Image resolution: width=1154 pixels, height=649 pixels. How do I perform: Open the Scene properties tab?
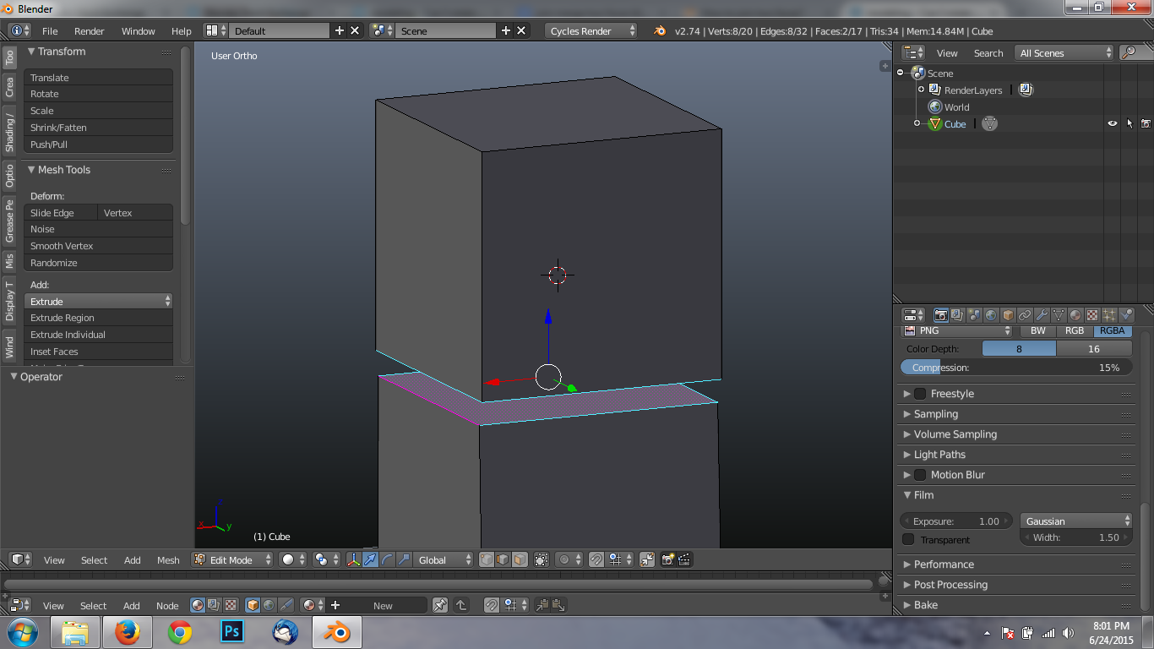pyautogui.click(x=974, y=314)
